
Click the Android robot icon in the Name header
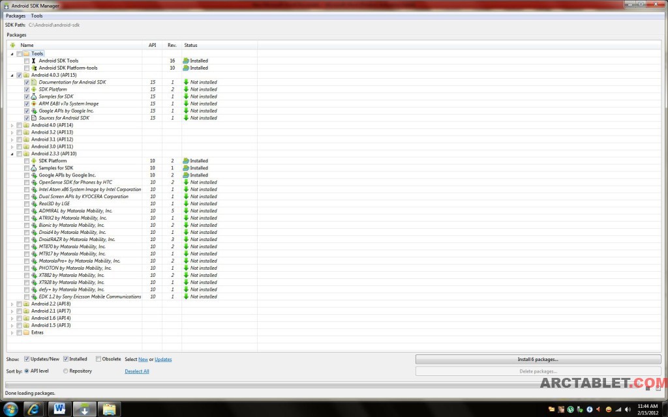pos(13,45)
